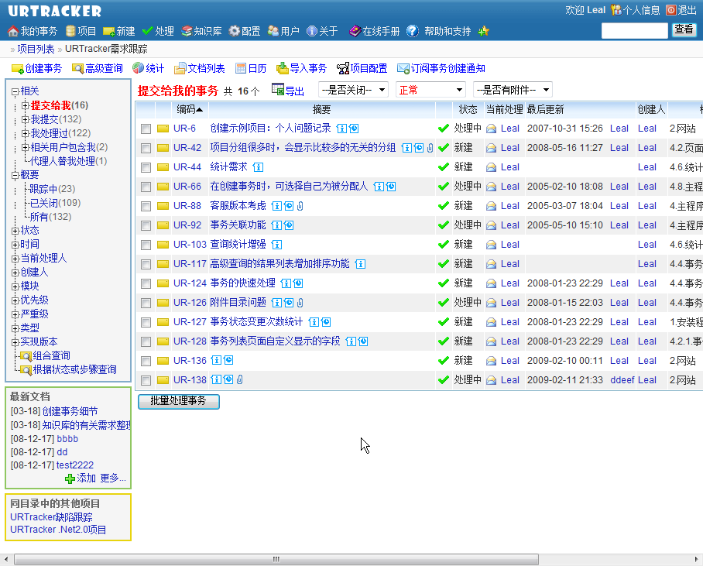Screen dimensions: 703x566
Task: Open the UR-126 issue link
Action: tap(190, 303)
